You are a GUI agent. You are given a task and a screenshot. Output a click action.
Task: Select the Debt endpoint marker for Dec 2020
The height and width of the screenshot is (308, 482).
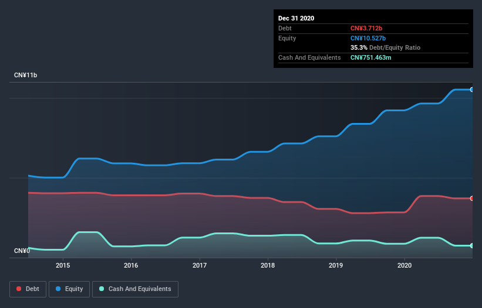(x=472, y=199)
